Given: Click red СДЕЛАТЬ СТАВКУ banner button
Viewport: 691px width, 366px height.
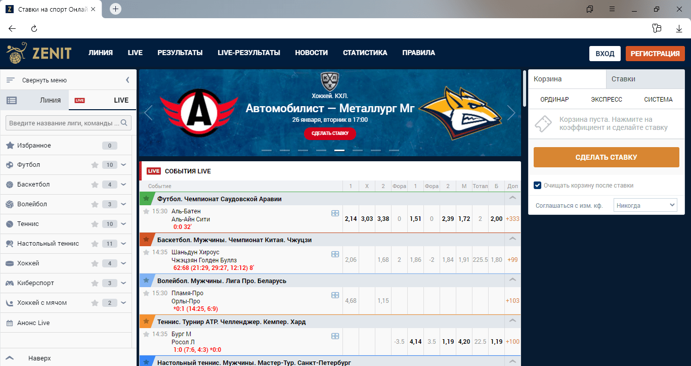Looking at the screenshot, I should (x=330, y=133).
